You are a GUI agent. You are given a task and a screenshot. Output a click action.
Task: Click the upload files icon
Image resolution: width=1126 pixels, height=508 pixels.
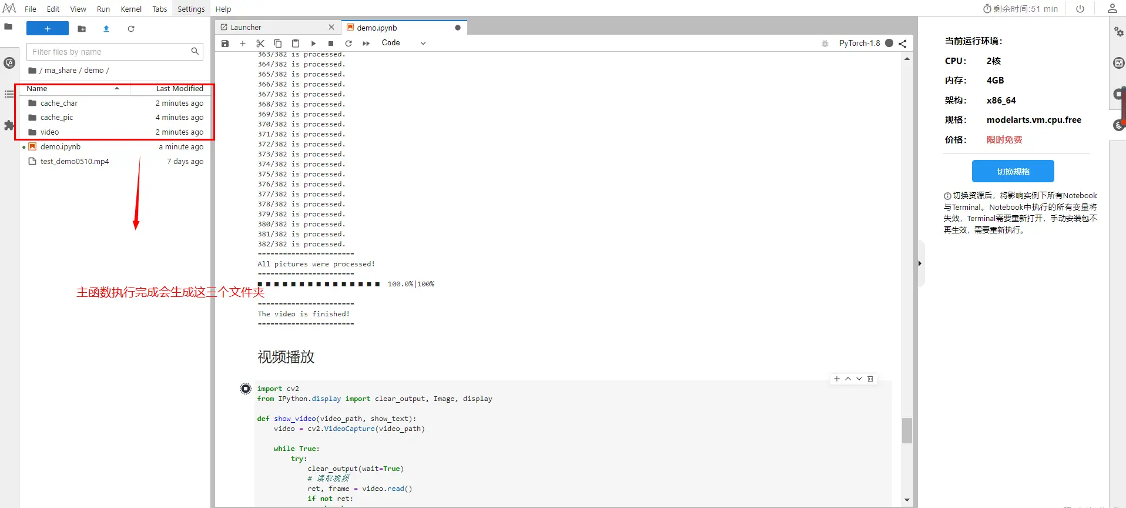tap(106, 29)
